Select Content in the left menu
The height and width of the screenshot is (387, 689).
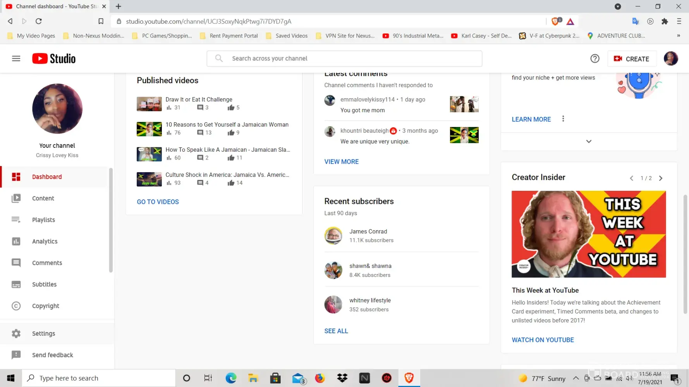tap(43, 199)
